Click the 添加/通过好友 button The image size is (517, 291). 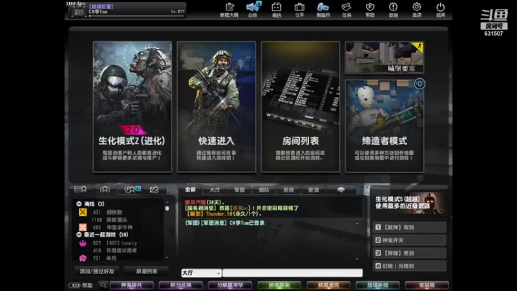tap(97, 271)
